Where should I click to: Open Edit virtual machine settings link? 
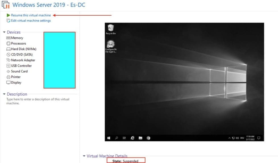point(31,20)
